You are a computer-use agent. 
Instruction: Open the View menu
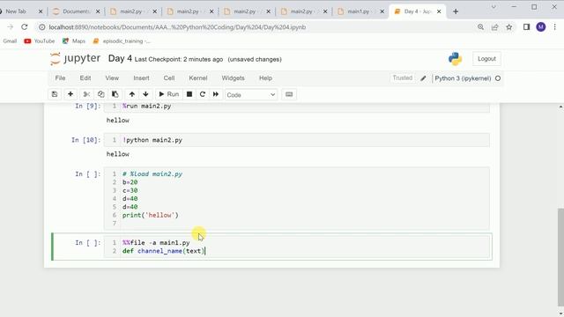112,78
